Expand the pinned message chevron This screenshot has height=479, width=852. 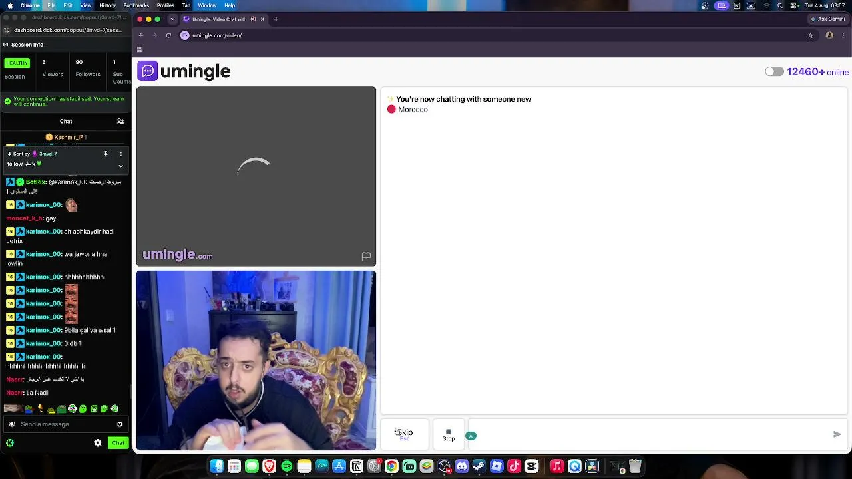(120, 166)
